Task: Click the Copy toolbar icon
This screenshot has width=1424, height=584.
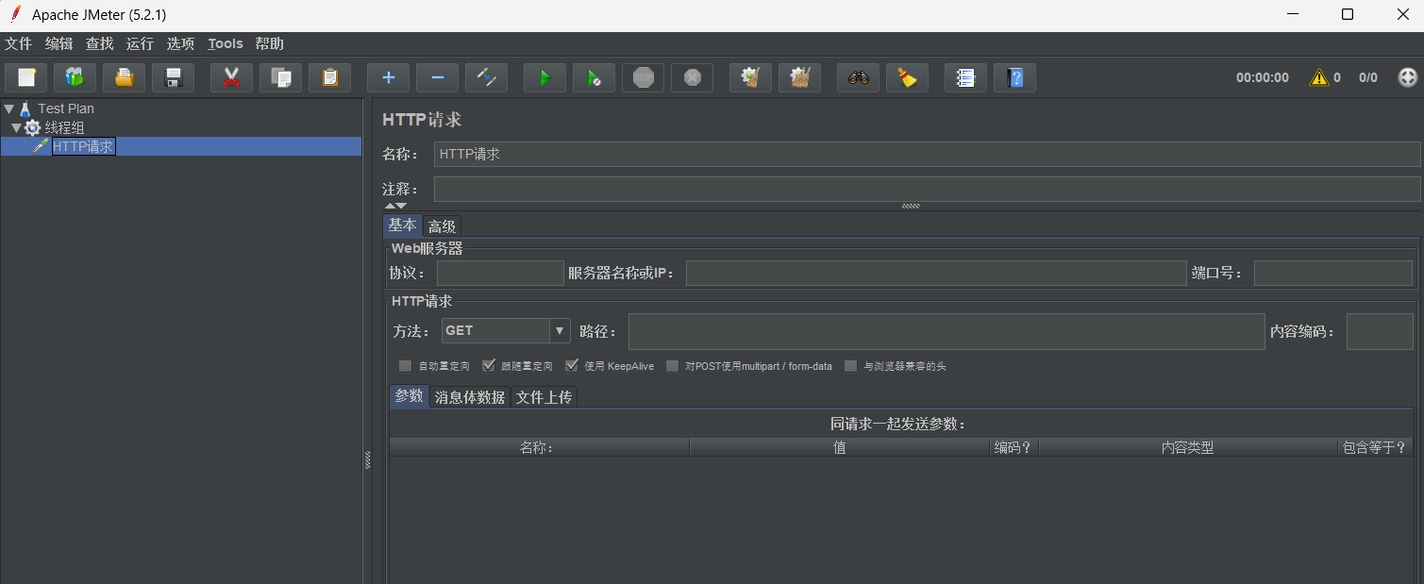Action: pos(281,77)
